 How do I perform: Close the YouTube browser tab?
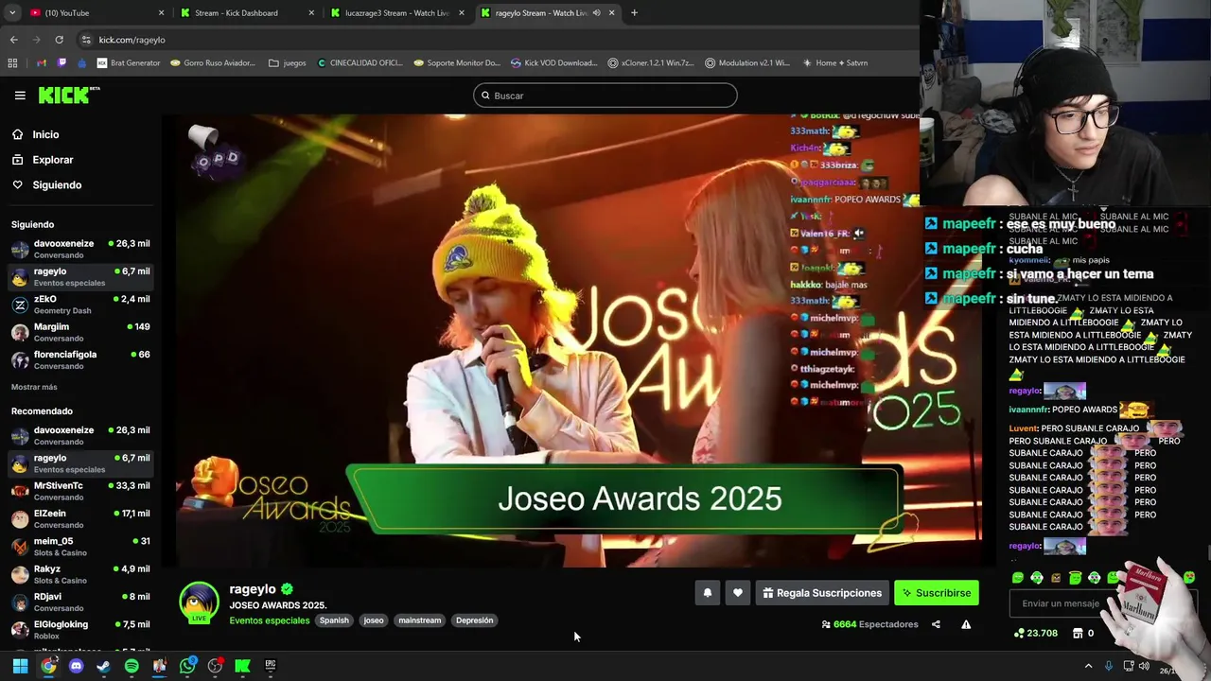click(161, 13)
